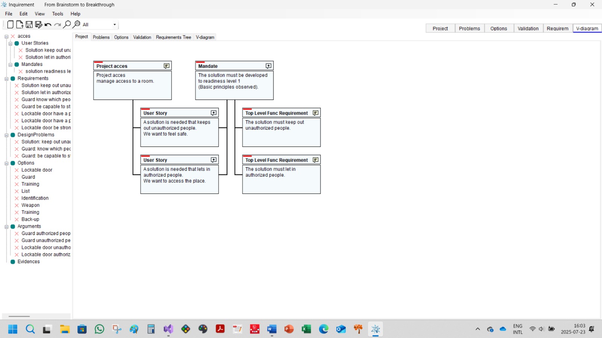Open Microsoft Word from the taskbar
The width and height of the screenshot is (602, 338).
(x=272, y=329)
